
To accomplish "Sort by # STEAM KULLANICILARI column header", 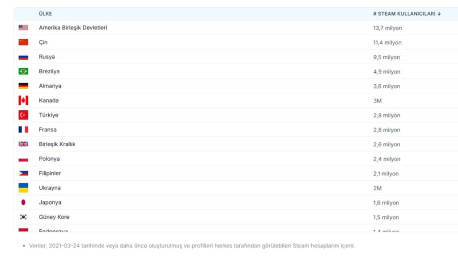I will pos(407,14).
